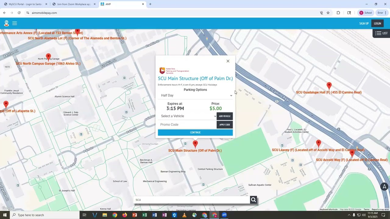
Task: Close the Zoom Workplace tab
Action: [94, 4]
